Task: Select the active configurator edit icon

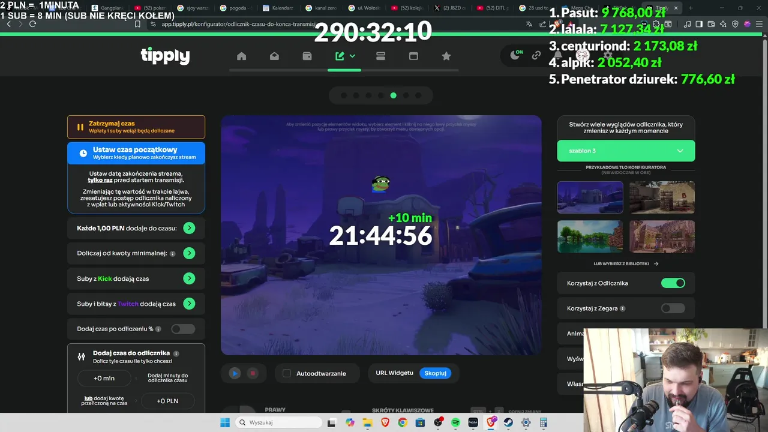Action: [x=340, y=56]
